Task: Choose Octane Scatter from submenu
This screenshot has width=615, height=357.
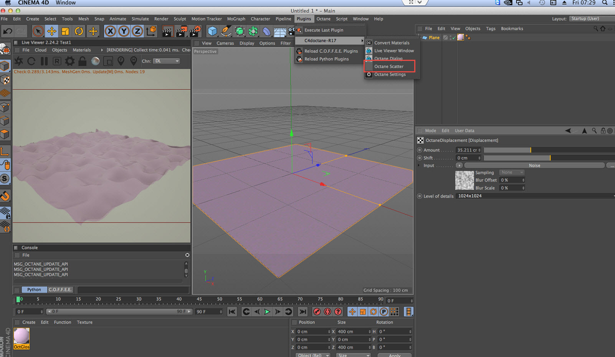Action: pos(389,66)
